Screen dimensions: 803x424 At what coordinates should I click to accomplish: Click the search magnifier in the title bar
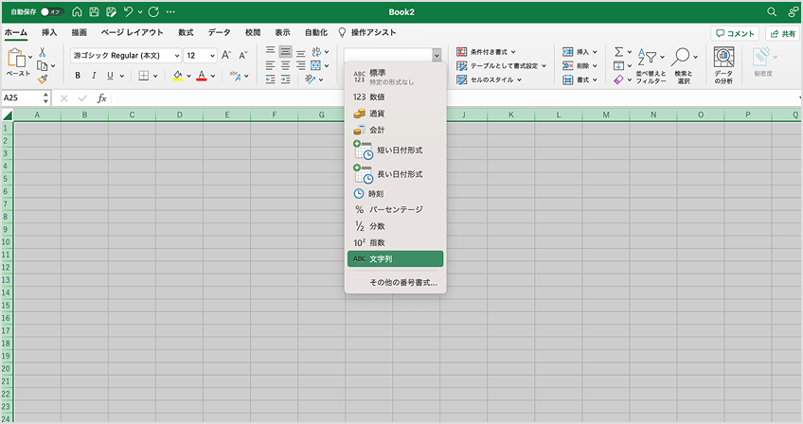click(x=772, y=11)
